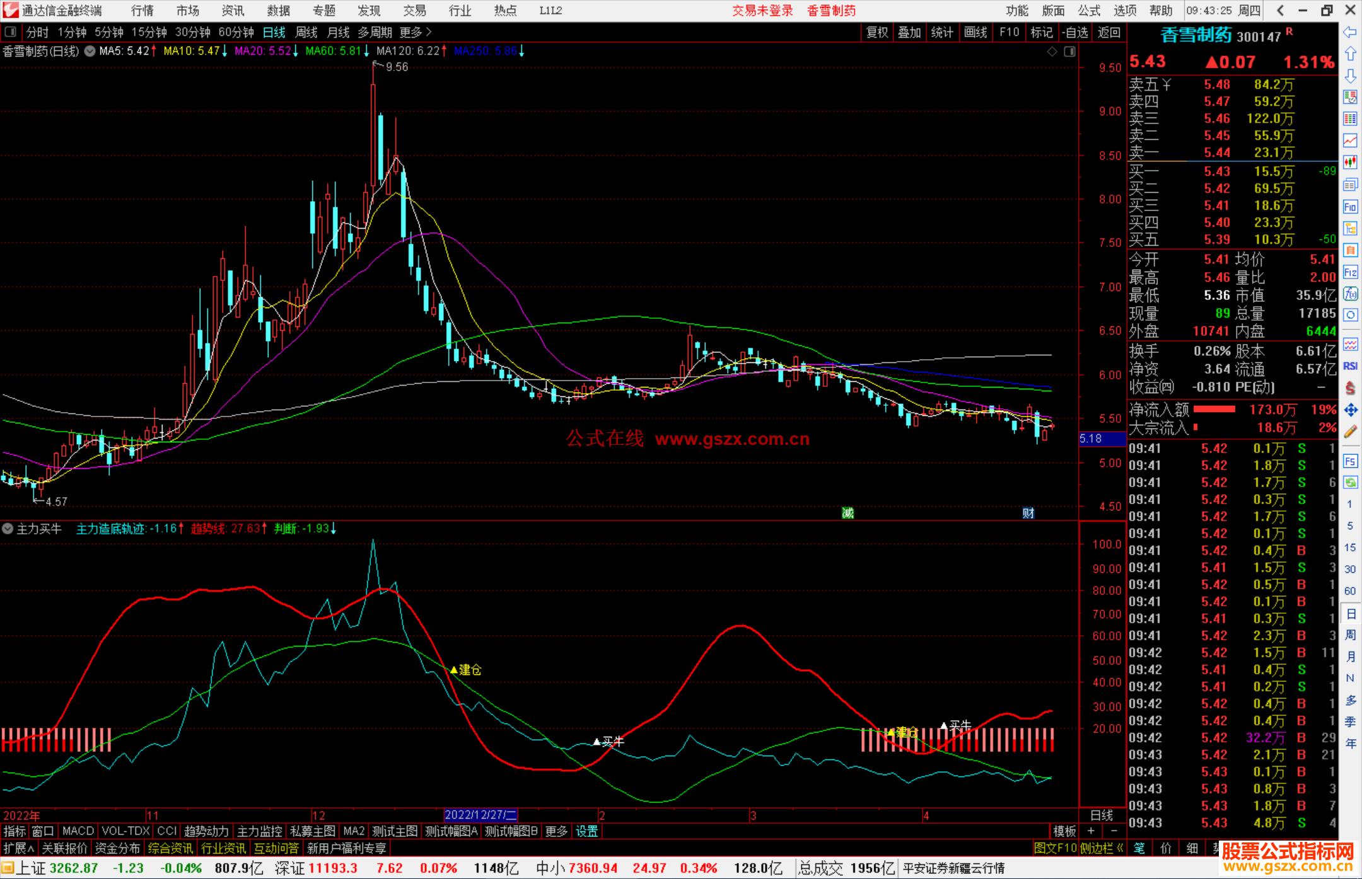
Task: Open the f(x) formula icon
Action: tap(1350, 294)
